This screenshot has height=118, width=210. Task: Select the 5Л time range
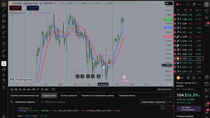click(42, 89)
